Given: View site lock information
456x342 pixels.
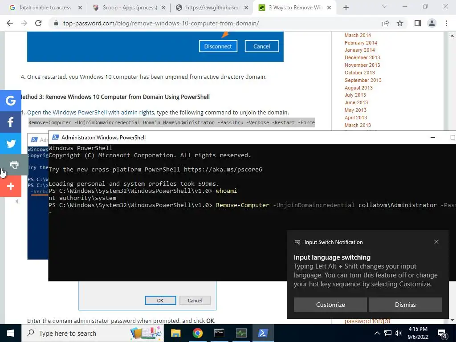Looking at the screenshot, I should point(56,23).
